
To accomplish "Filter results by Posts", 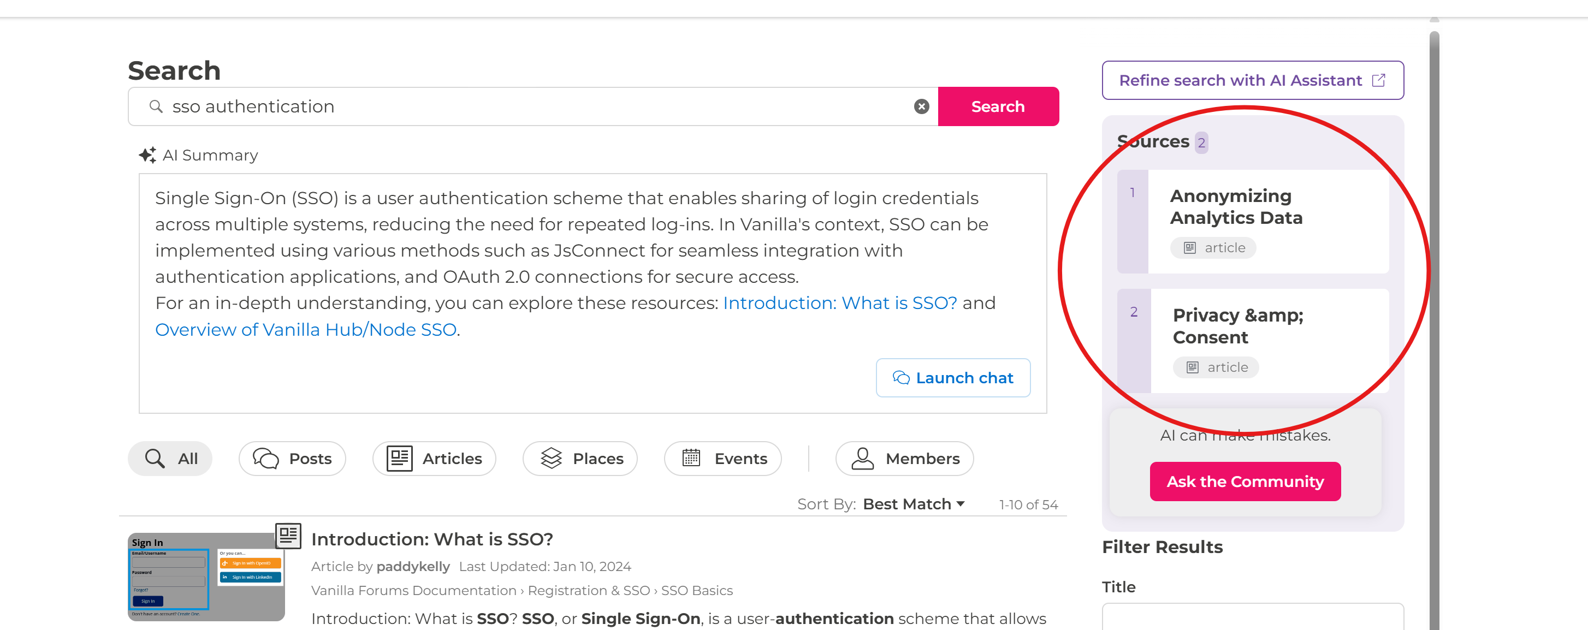I will [292, 459].
